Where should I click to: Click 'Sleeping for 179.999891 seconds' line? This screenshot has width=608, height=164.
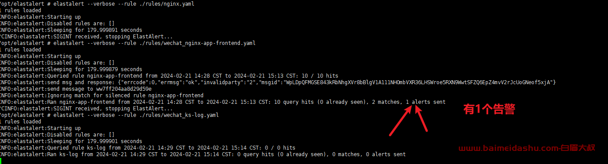[x=71, y=30]
